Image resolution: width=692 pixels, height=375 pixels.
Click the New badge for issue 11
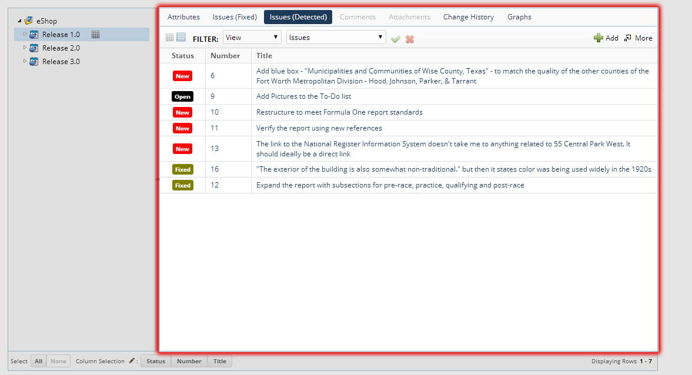[x=182, y=128]
